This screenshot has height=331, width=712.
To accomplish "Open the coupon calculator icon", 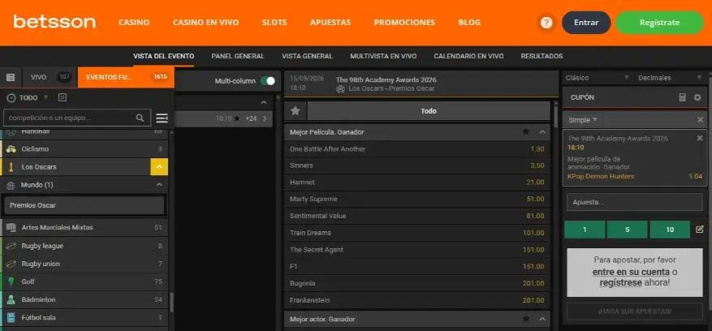I will click(x=682, y=97).
